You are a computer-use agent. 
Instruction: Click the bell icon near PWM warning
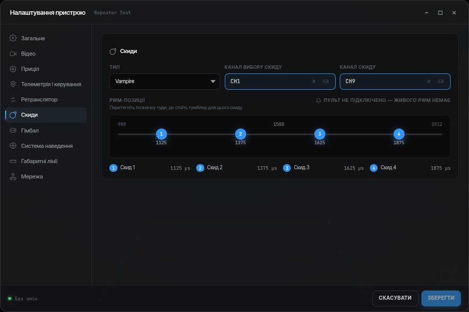click(x=318, y=100)
